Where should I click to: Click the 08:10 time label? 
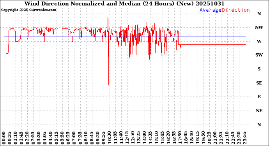(x=86, y=138)
